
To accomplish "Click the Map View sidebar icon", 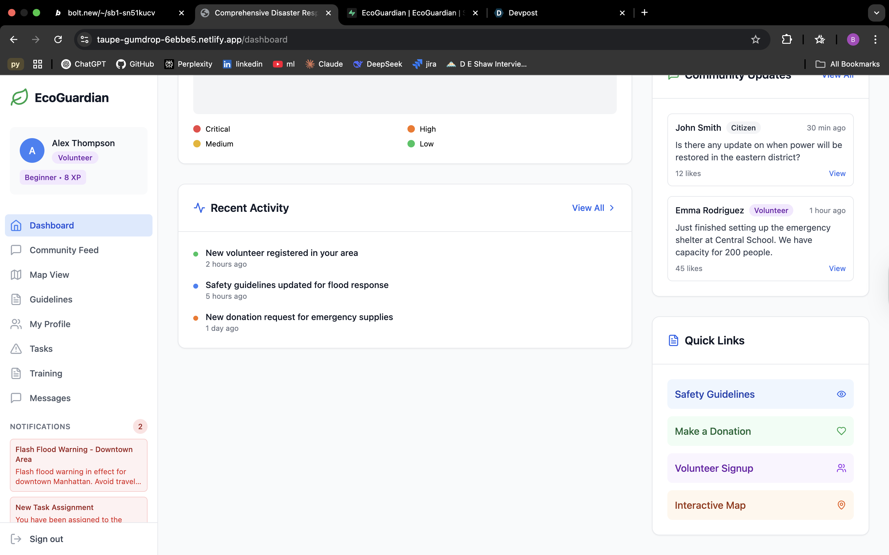I will pos(16,274).
